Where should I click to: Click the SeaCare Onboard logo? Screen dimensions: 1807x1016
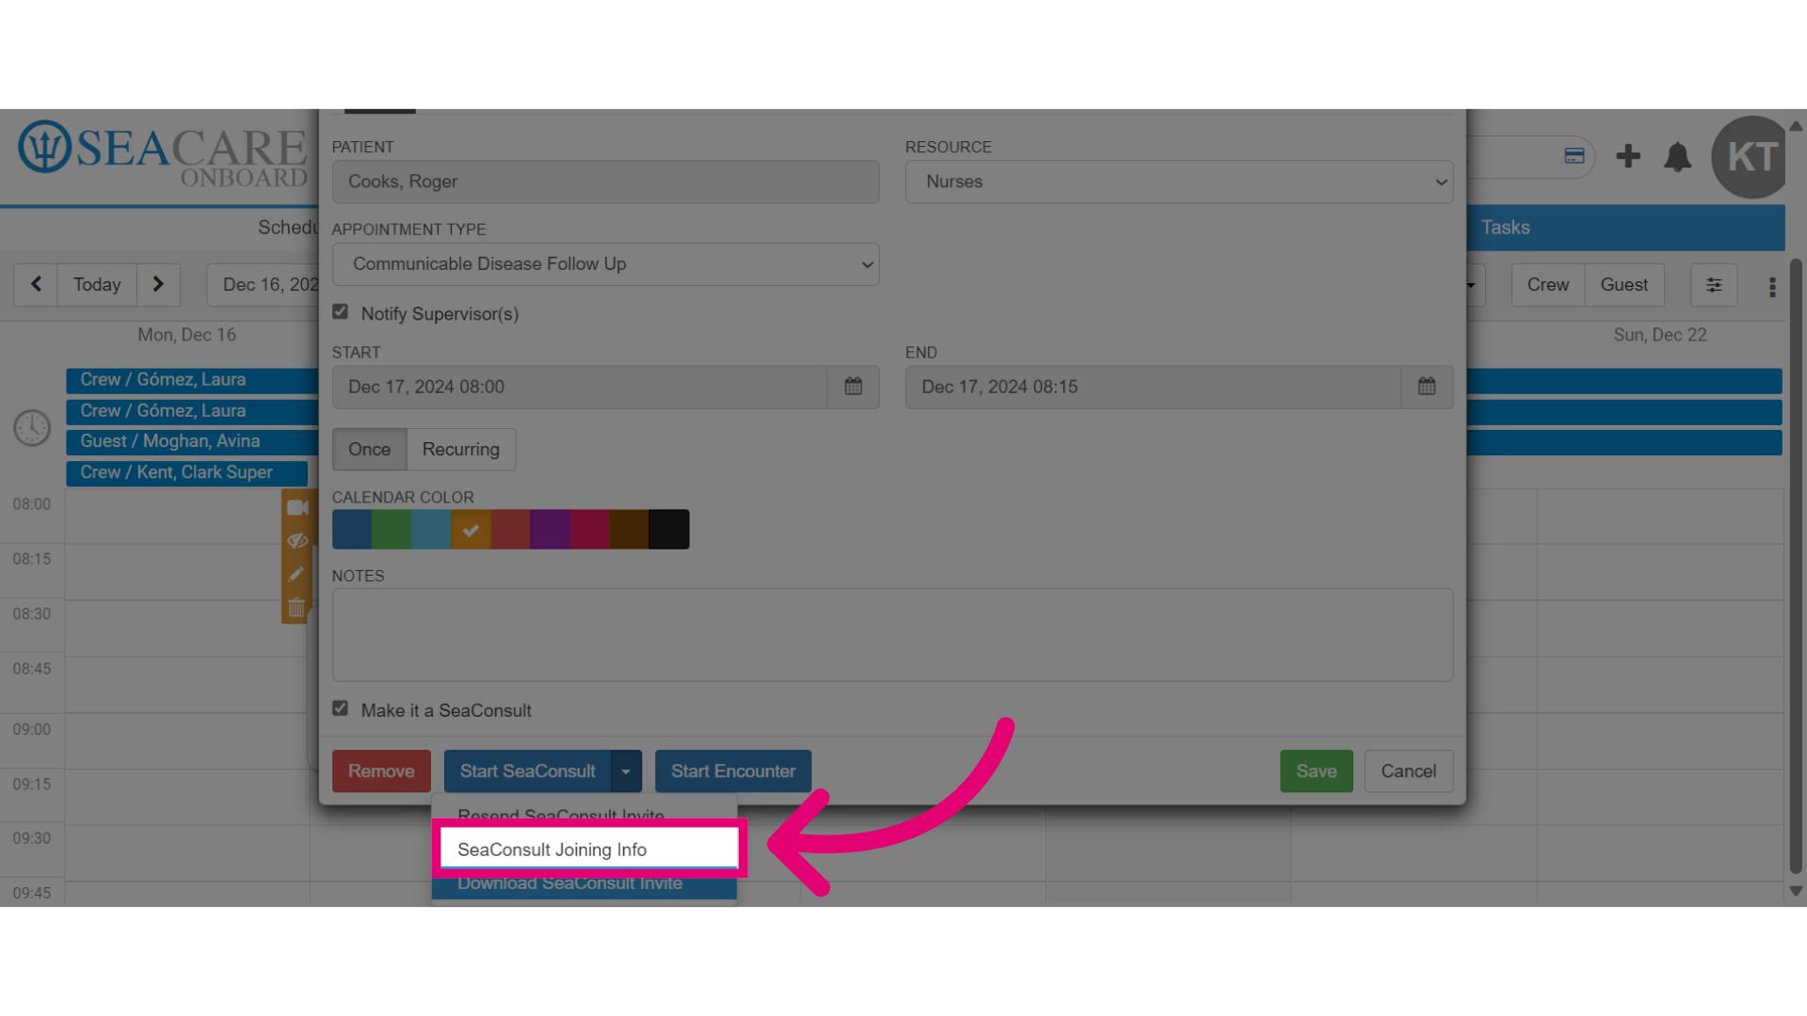[163, 155]
